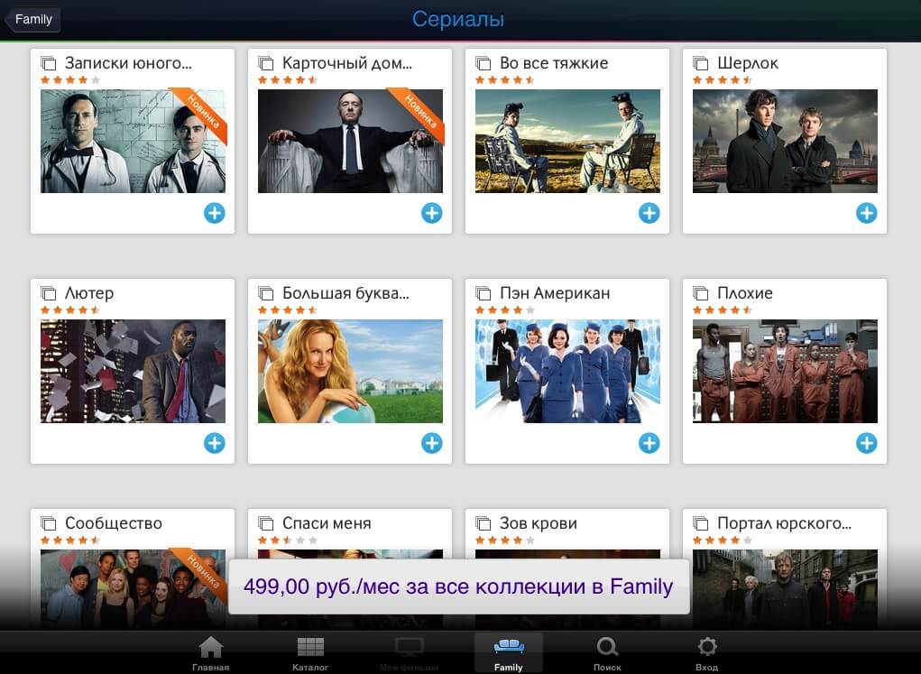
Task: Click the series icon beside Спаси меня
Action: click(265, 523)
